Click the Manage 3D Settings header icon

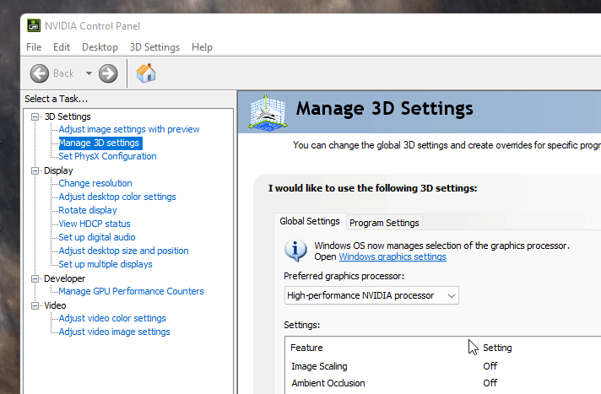click(265, 112)
